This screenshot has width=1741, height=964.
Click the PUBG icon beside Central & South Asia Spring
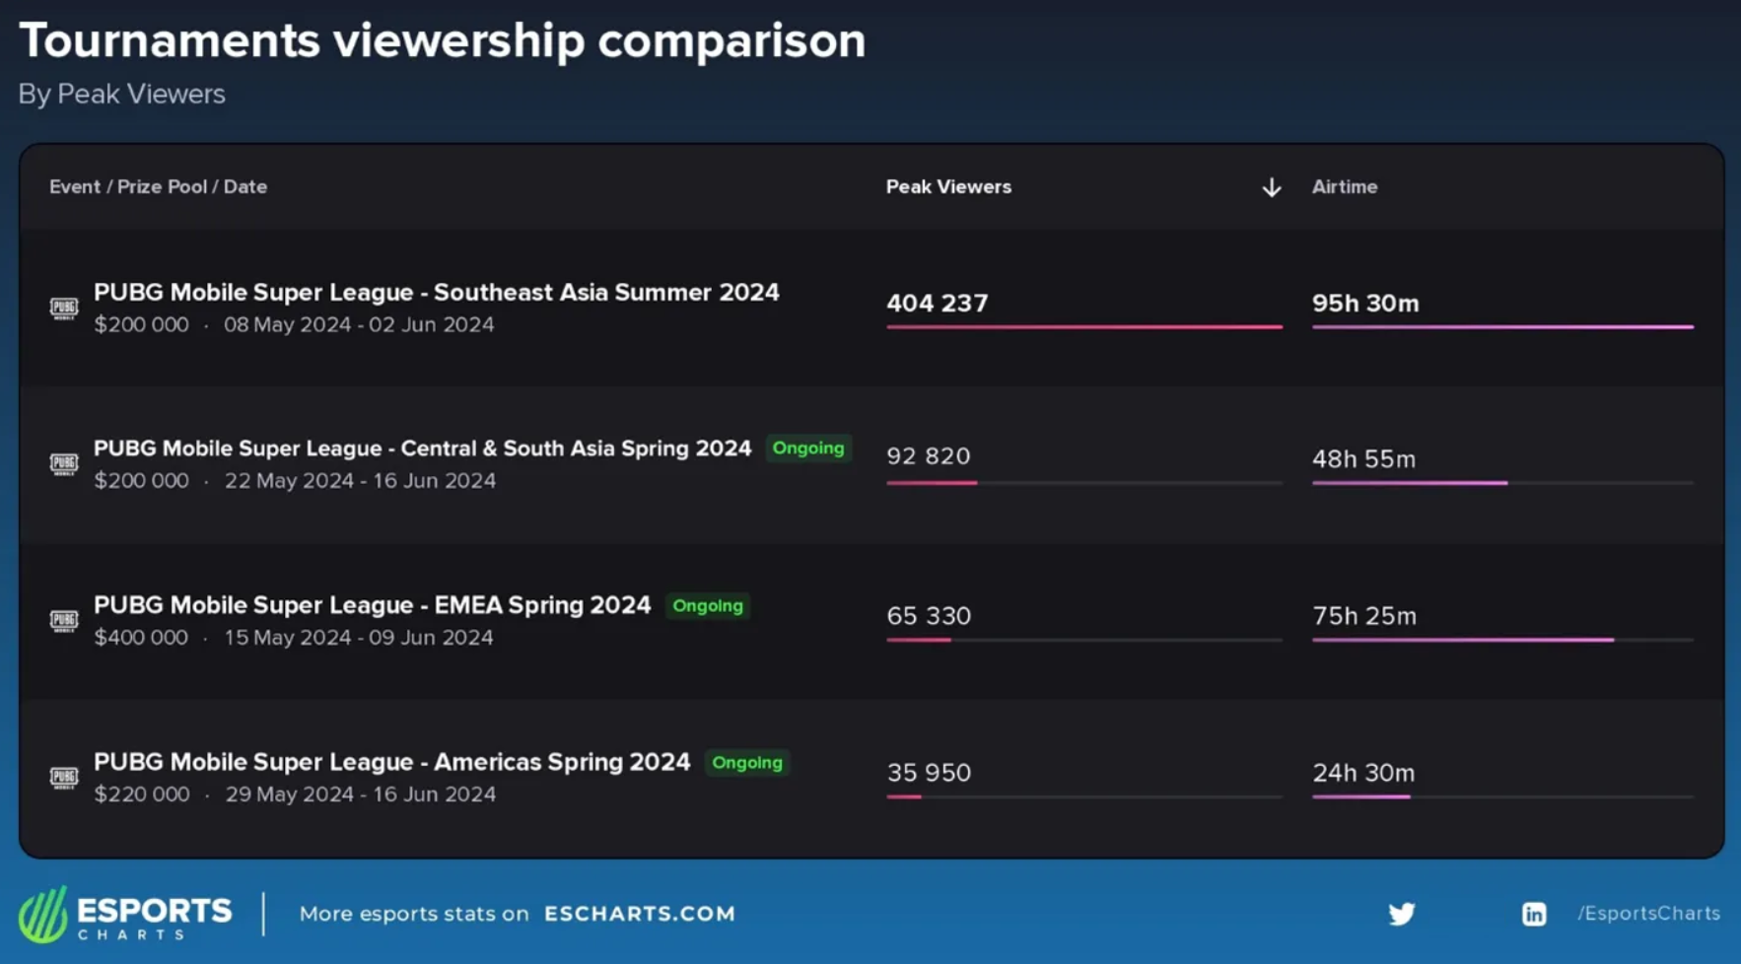[64, 464]
